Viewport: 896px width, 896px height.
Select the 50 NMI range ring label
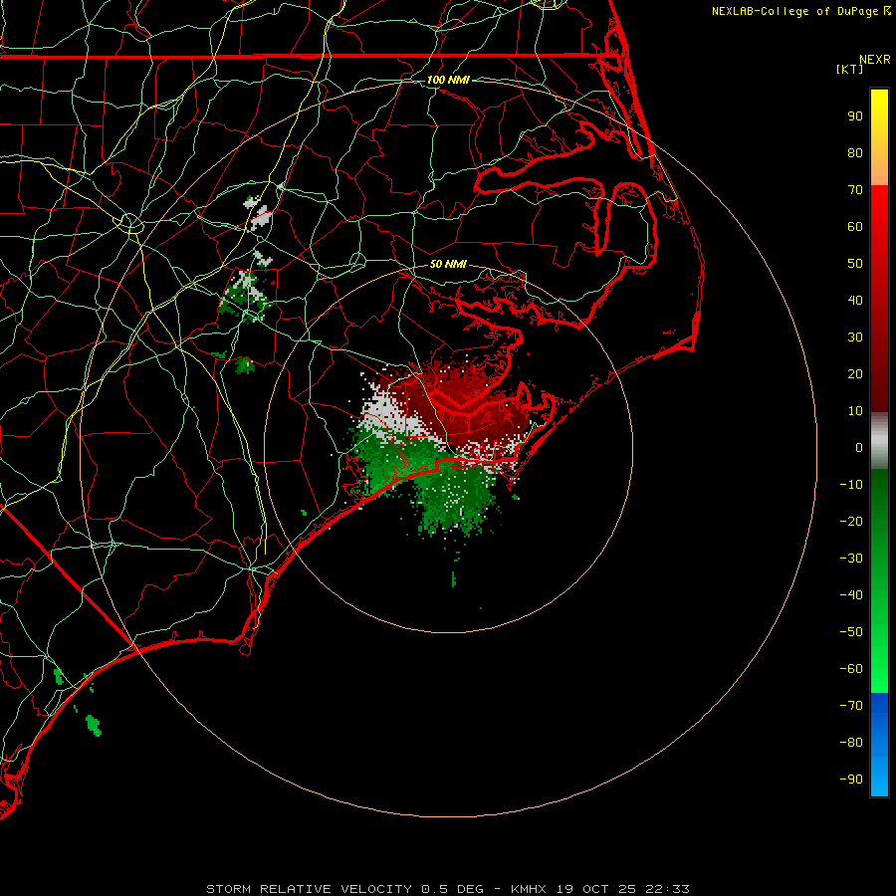[448, 264]
